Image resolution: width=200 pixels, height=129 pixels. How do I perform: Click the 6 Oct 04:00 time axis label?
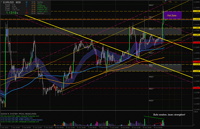tap(60, 127)
